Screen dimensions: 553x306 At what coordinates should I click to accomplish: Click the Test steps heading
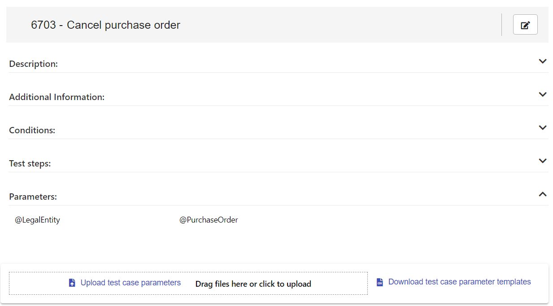coord(30,164)
